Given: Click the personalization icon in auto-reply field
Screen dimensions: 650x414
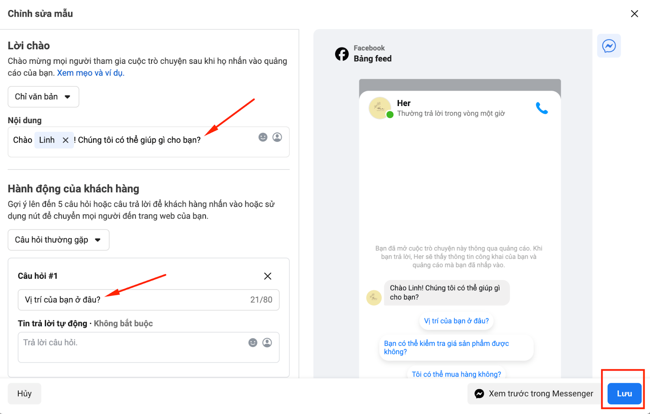Looking at the screenshot, I should (267, 342).
